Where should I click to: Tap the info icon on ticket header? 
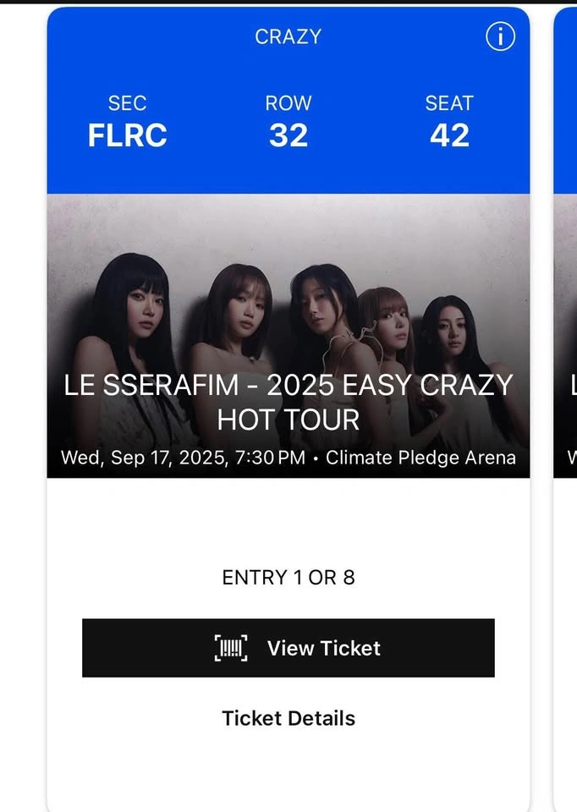pos(500,36)
